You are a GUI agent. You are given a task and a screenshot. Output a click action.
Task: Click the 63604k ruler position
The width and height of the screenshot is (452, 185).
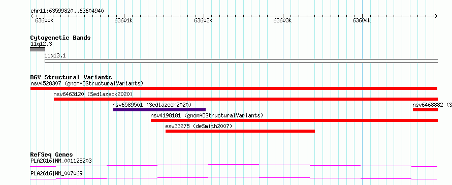tap(362, 20)
